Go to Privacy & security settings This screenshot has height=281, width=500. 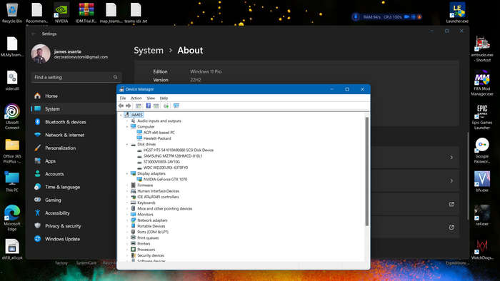point(63,226)
